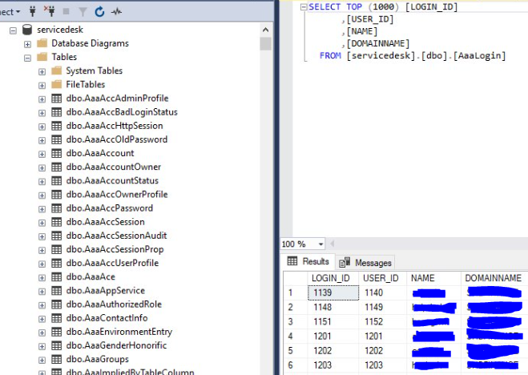Select the dbo.AaaGenderHonorific table name
The image size is (528, 375).
click(x=116, y=345)
